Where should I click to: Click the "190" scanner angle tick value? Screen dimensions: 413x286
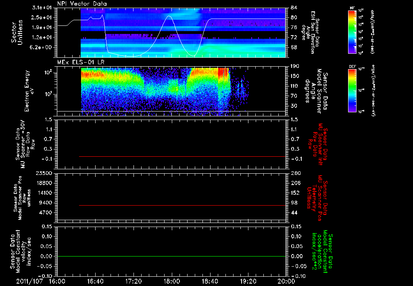click(295, 66)
